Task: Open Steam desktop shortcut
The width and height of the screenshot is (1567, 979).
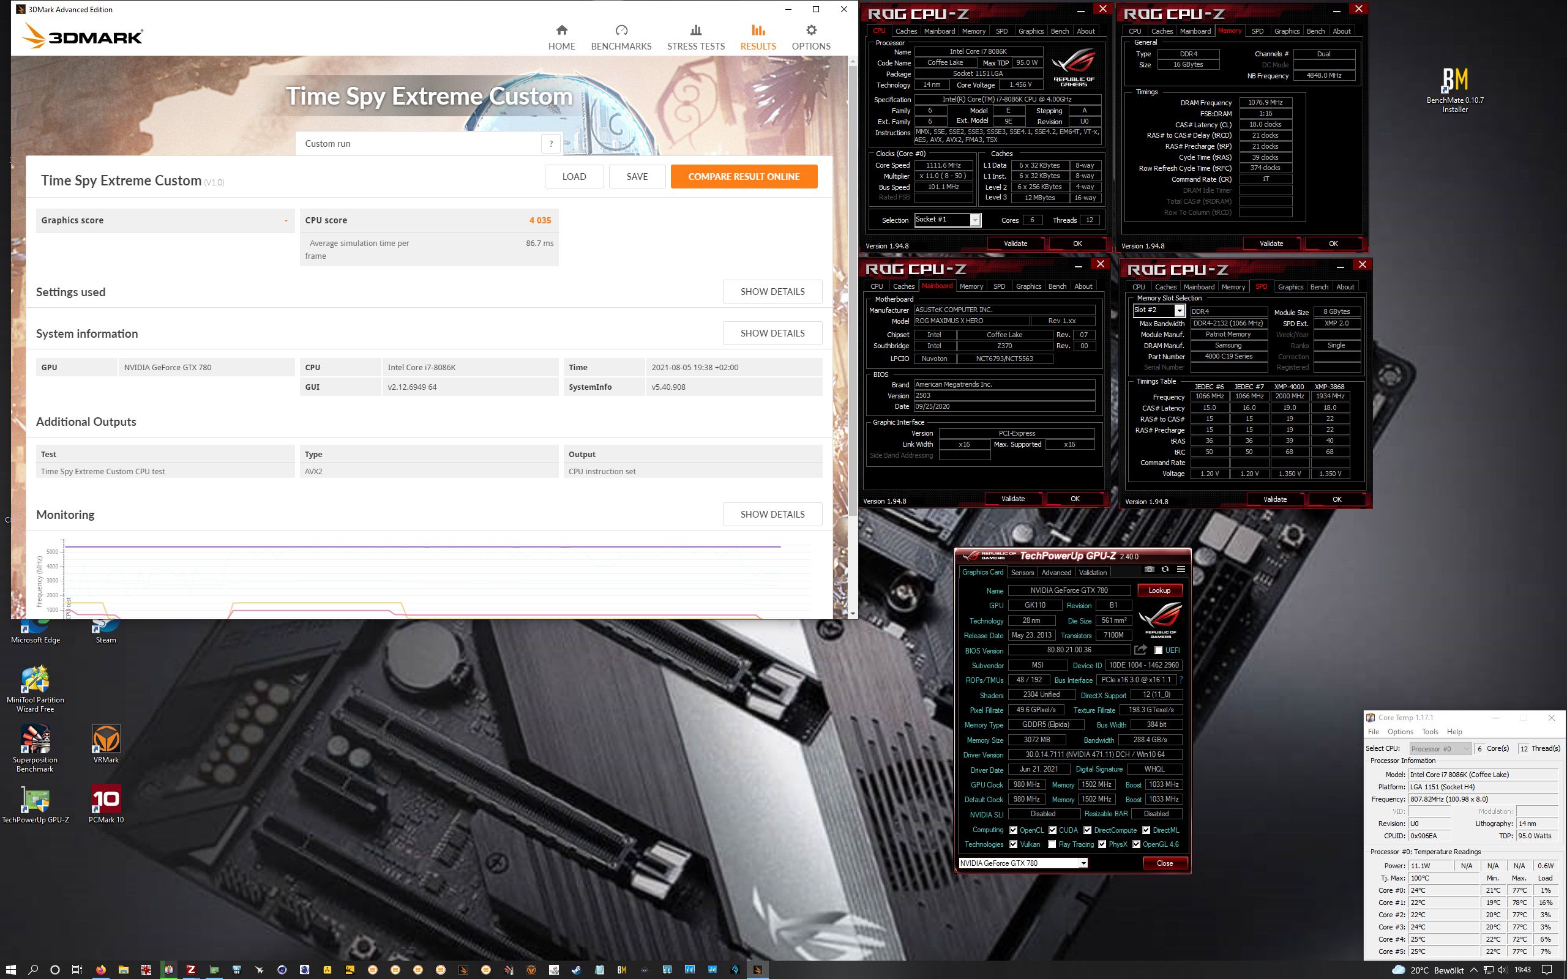Action: click(x=105, y=631)
